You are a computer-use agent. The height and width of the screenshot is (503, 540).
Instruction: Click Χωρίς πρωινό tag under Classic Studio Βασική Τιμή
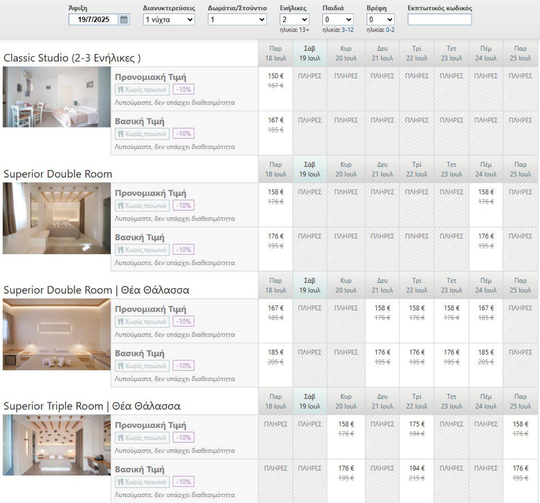pyautogui.click(x=142, y=134)
